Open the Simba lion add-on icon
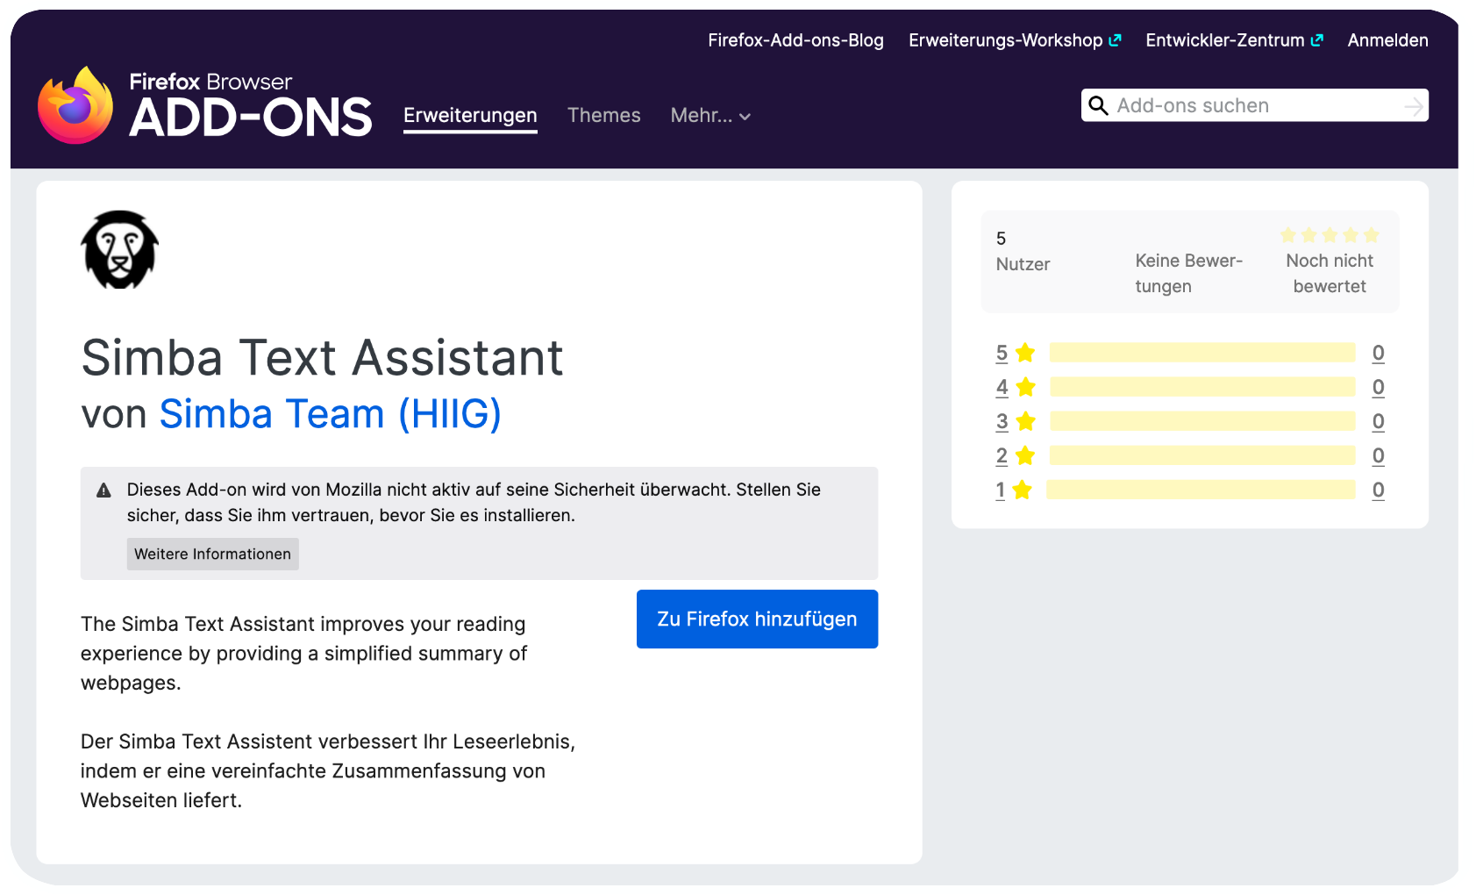The width and height of the screenshot is (1476, 895). [x=119, y=249]
